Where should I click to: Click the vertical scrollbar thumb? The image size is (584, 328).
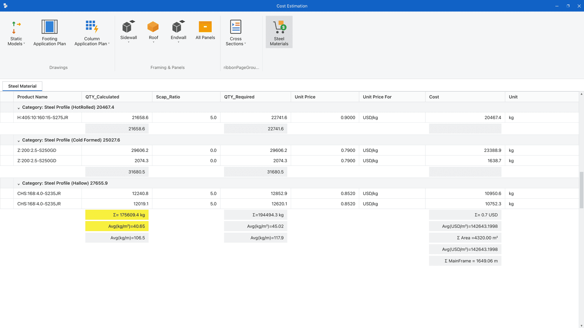coord(581,190)
